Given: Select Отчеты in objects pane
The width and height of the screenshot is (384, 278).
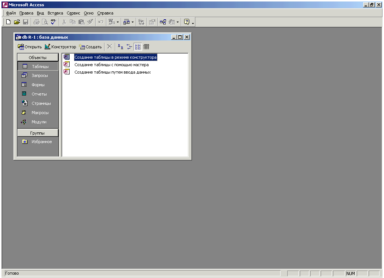Looking at the screenshot, I should coord(38,94).
